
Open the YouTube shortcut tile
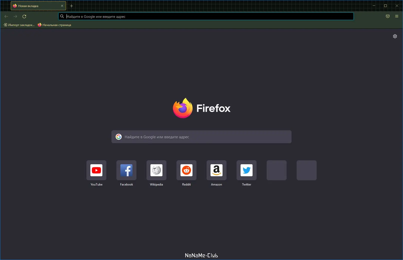pos(96,170)
